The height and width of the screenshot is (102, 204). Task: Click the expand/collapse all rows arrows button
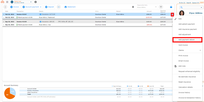pyautogui.click(x=5, y=7)
